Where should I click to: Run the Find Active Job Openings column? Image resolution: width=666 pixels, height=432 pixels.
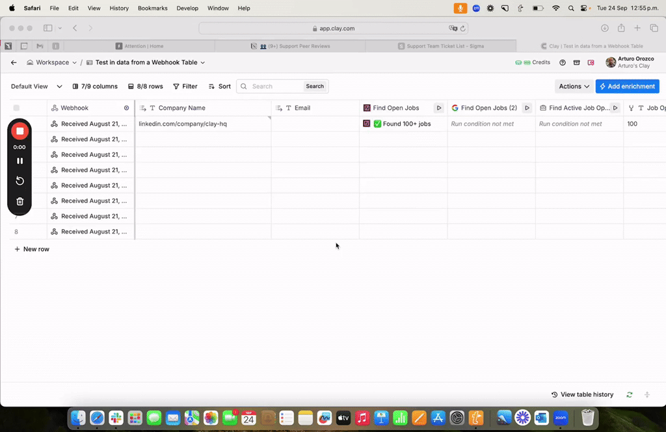pos(615,108)
